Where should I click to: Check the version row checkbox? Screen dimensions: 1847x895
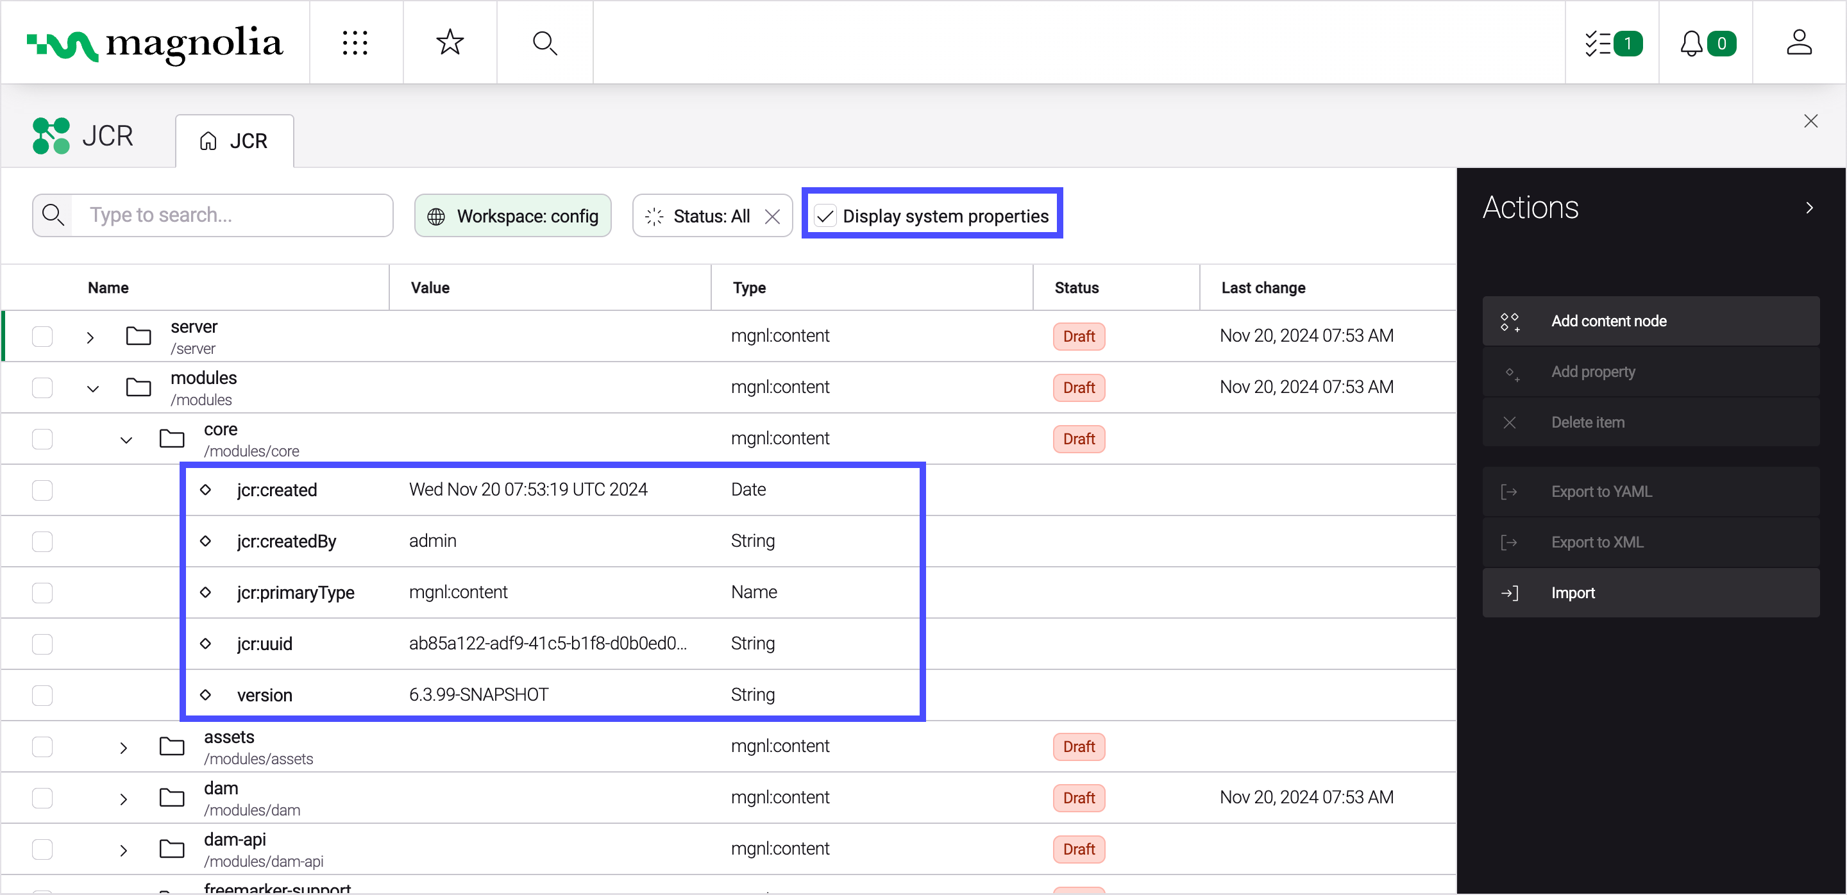(42, 695)
